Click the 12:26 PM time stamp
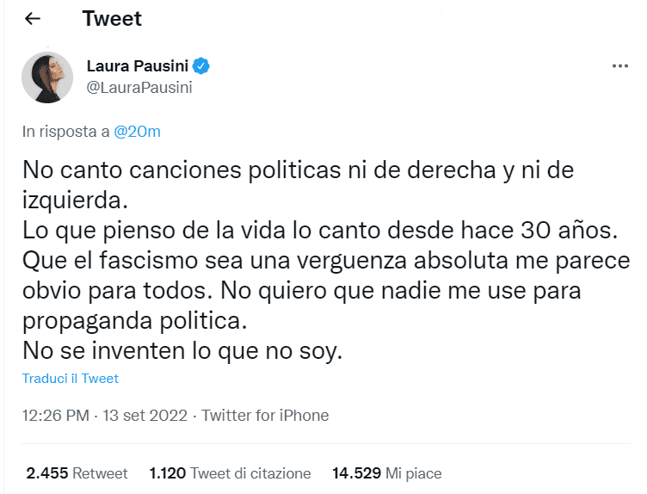 click(56, 416)
